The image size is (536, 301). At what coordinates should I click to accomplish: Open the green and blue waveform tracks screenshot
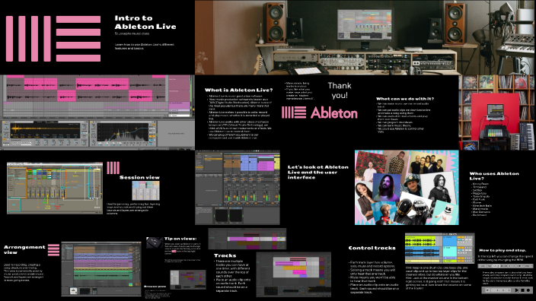tap(439, 249)
